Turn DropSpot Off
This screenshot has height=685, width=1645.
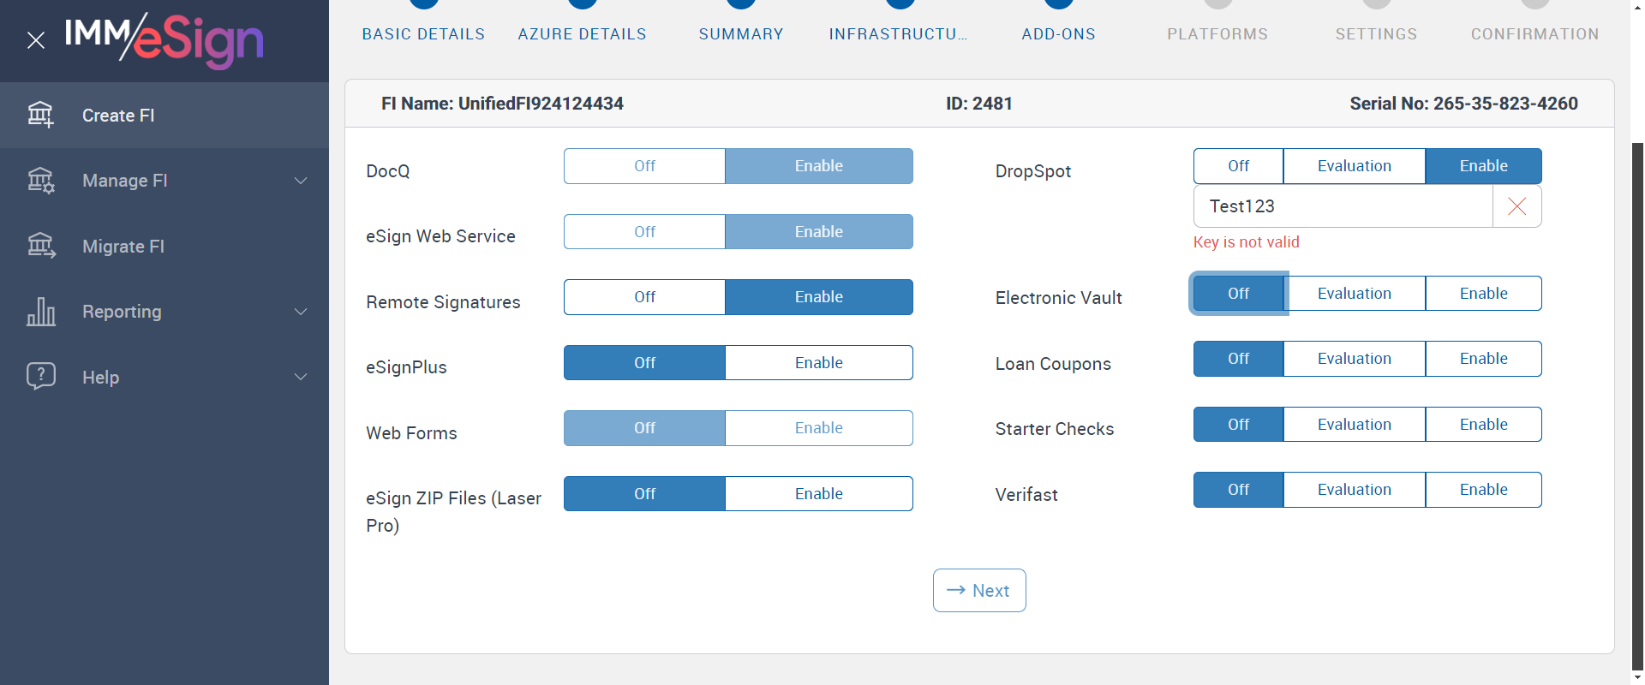(x=1238, y=166)
